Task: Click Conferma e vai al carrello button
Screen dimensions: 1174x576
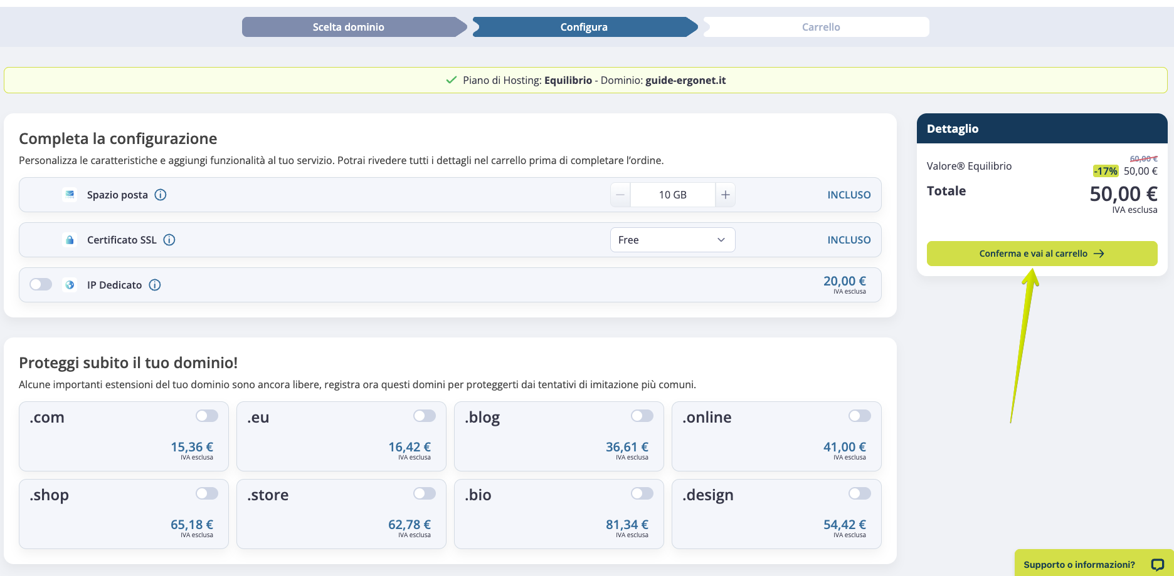Action: click(x=1042, y=254)
